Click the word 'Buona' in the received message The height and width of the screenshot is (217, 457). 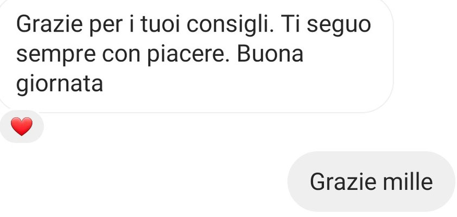270,54
